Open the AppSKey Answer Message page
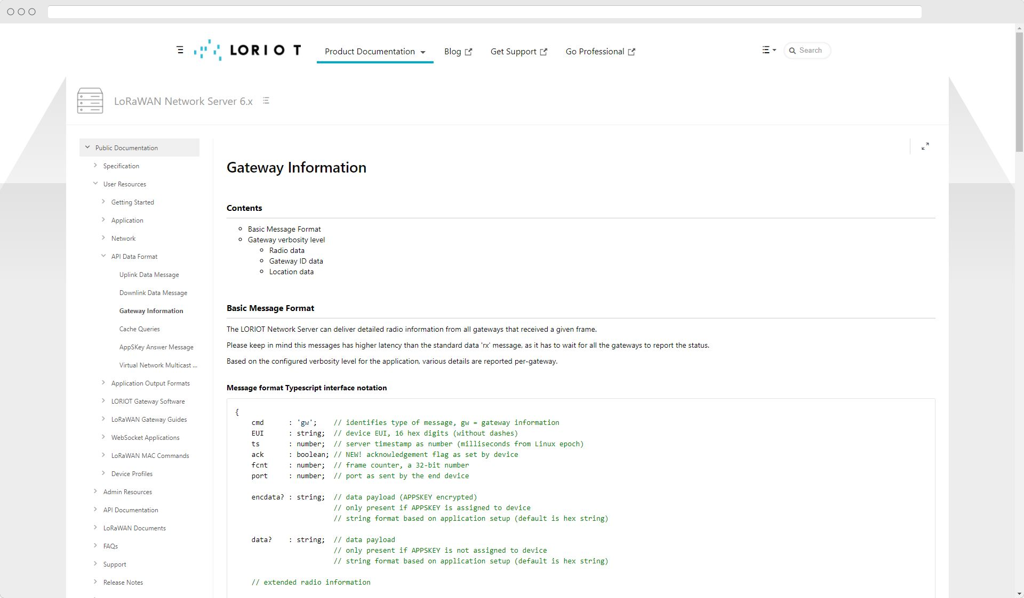Screen dimensions: 1024x598 [x=156, y=347]
